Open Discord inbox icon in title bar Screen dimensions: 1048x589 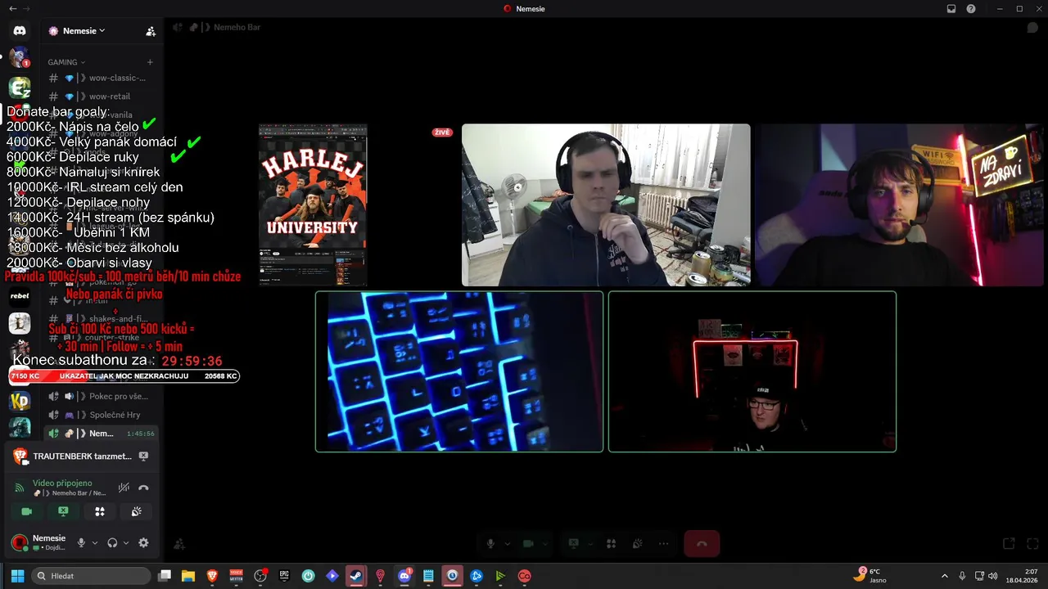(951, 9)
